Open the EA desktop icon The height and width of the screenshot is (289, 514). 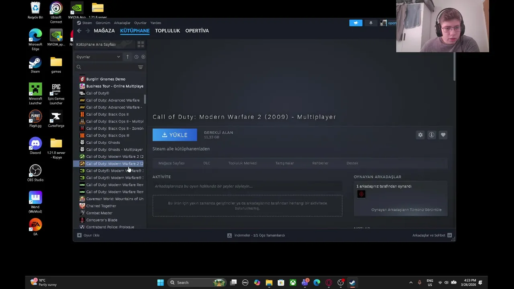pyautogui.click(x=35, y=227)
